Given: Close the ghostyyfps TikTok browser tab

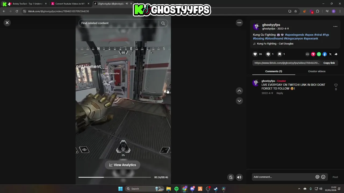Looking at the screenshot, I should 132,4.
